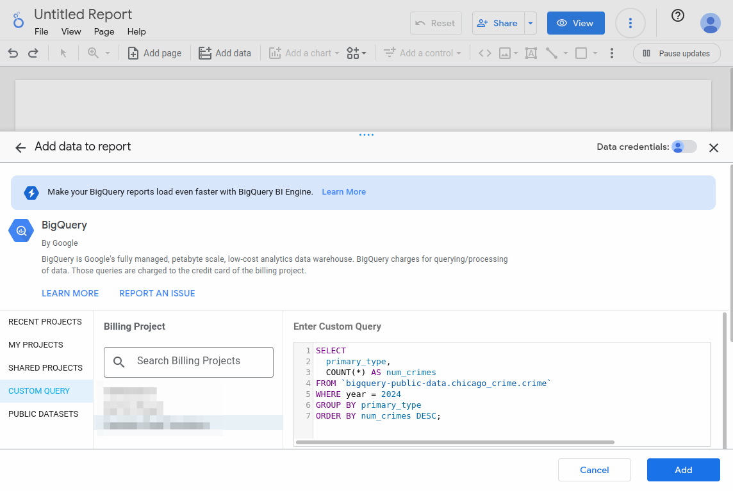
Task: Expand the image options arrow
Action: tap(516, 53)
